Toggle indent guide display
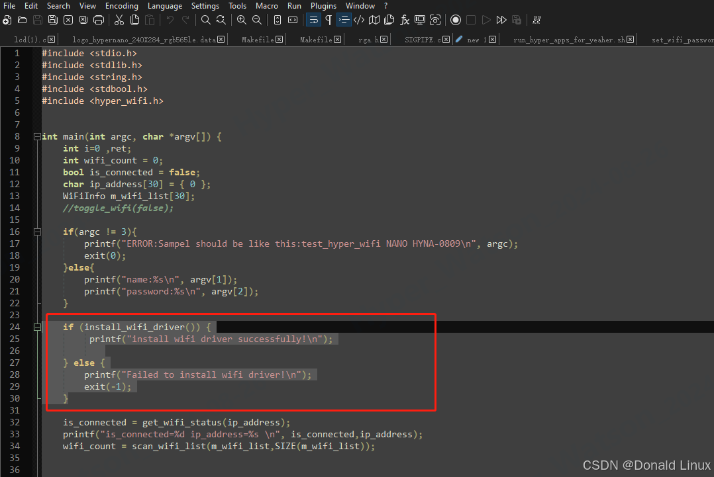 click(x=344, y=20)
